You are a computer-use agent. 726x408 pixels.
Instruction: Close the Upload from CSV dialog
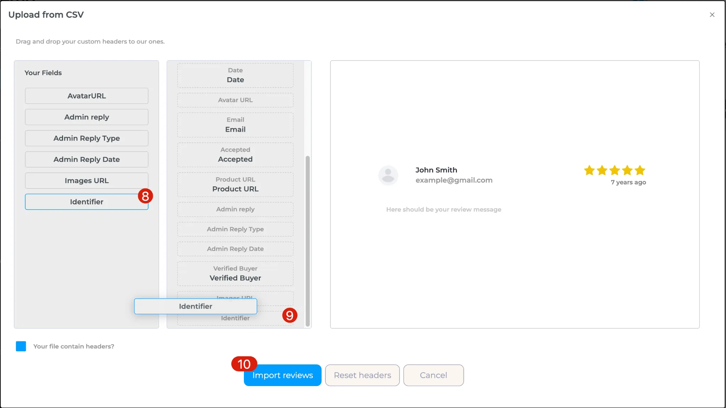pos(712,15)
